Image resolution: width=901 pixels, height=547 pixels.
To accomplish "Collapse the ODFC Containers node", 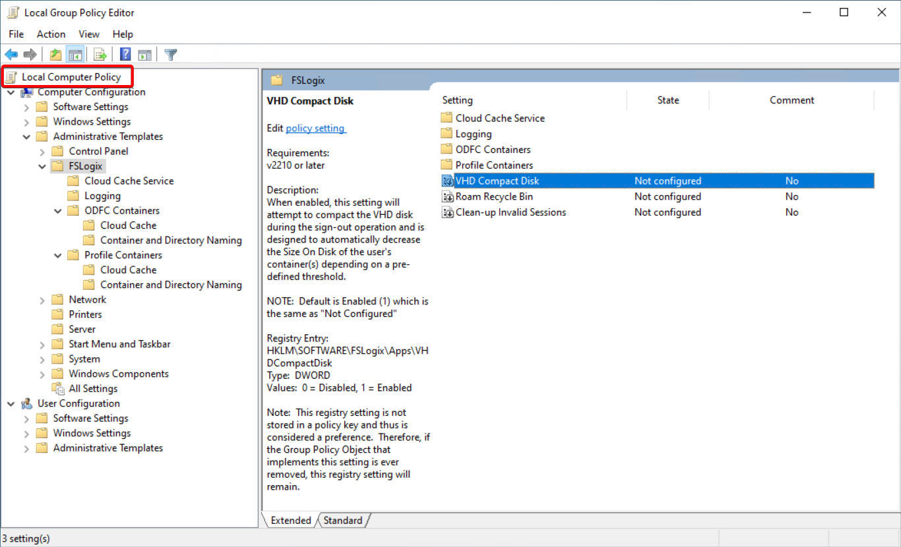I will tap(57, 210).
